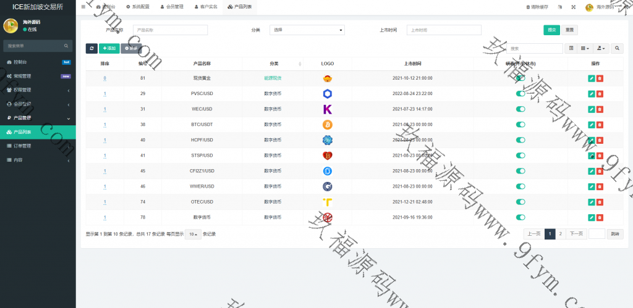Click the 产品名称 filter input field

coord(171,30)
